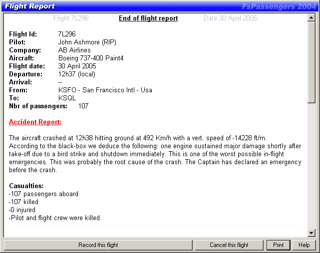Click the scrollbar up arrow
The width and height of the screenshot is (320, 253).
click(312, 17)
